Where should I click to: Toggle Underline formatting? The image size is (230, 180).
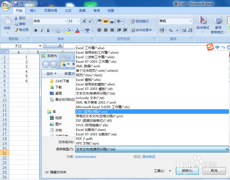pos(48,30)
